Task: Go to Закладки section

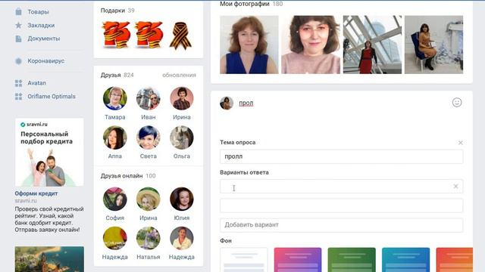Action: tap(41, 25)
